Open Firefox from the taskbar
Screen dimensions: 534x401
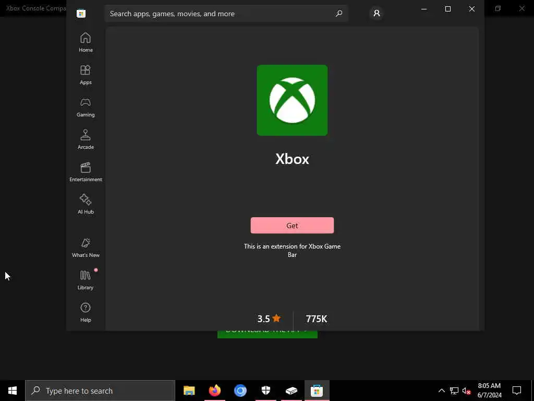(214, 391)
